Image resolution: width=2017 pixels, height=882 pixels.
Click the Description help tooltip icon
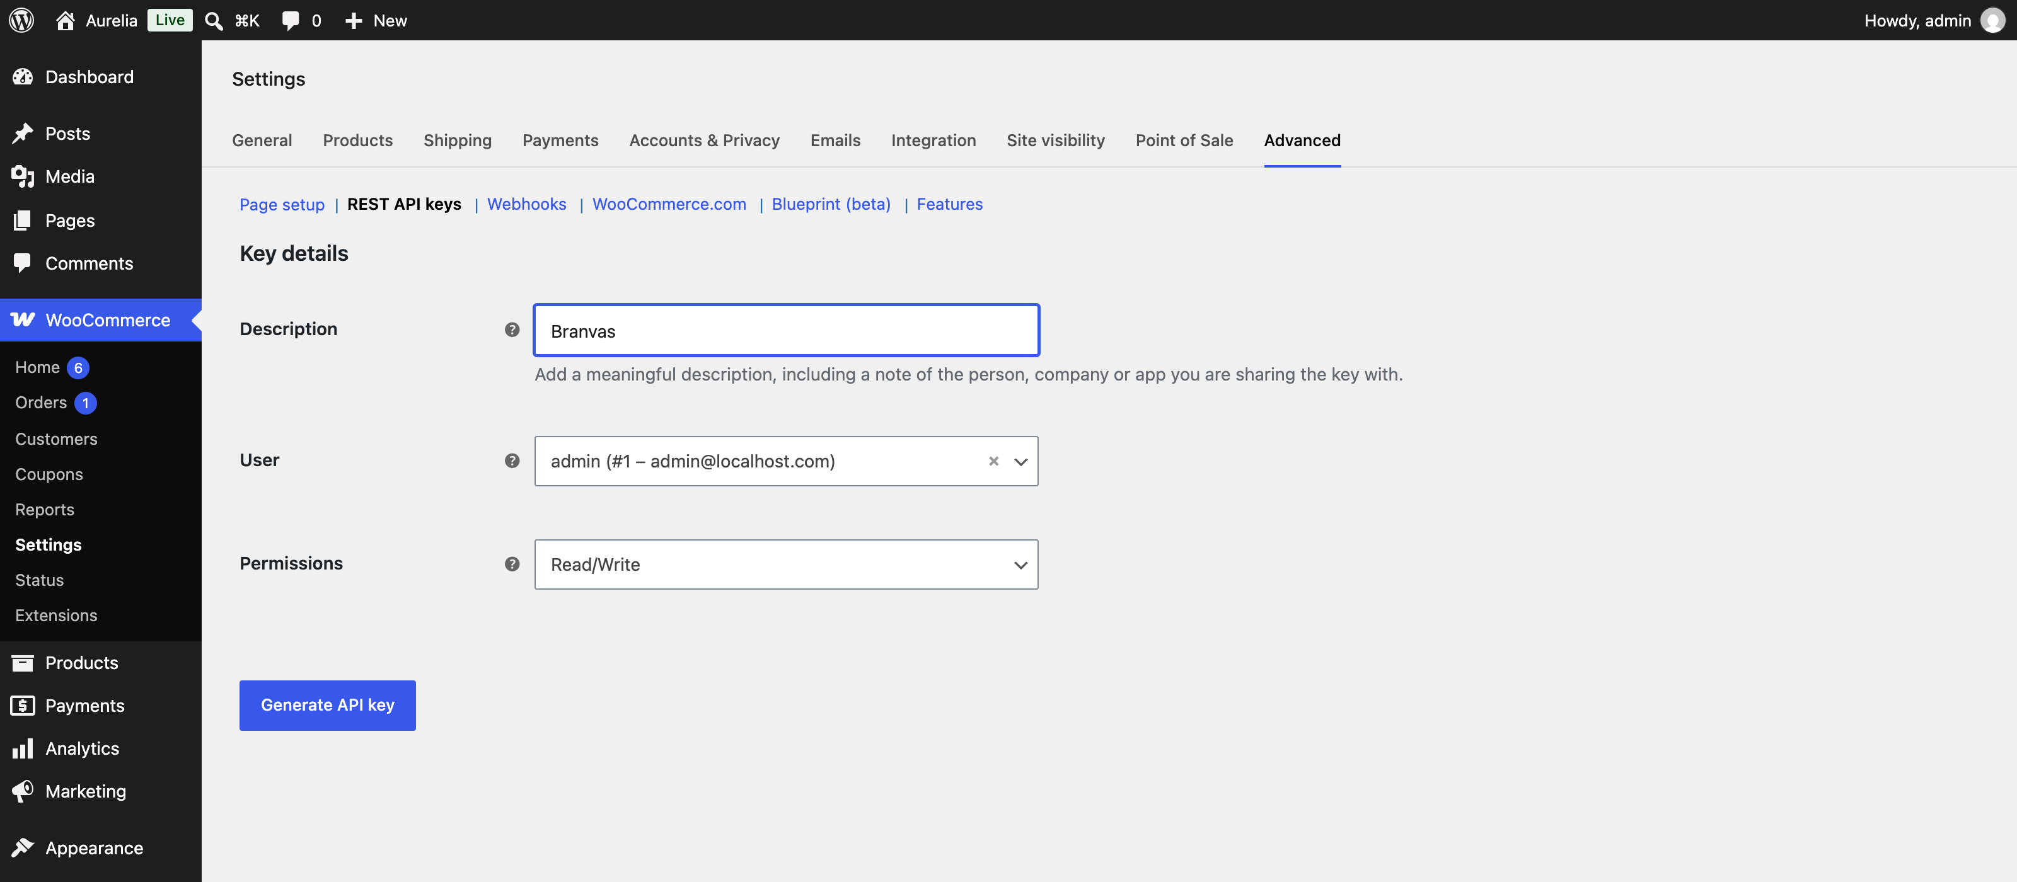512,329
